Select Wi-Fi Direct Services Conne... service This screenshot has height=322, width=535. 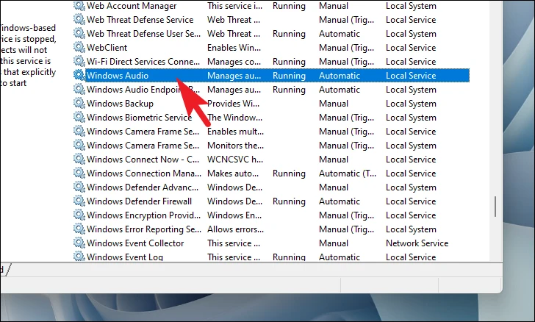coord(143,62)
